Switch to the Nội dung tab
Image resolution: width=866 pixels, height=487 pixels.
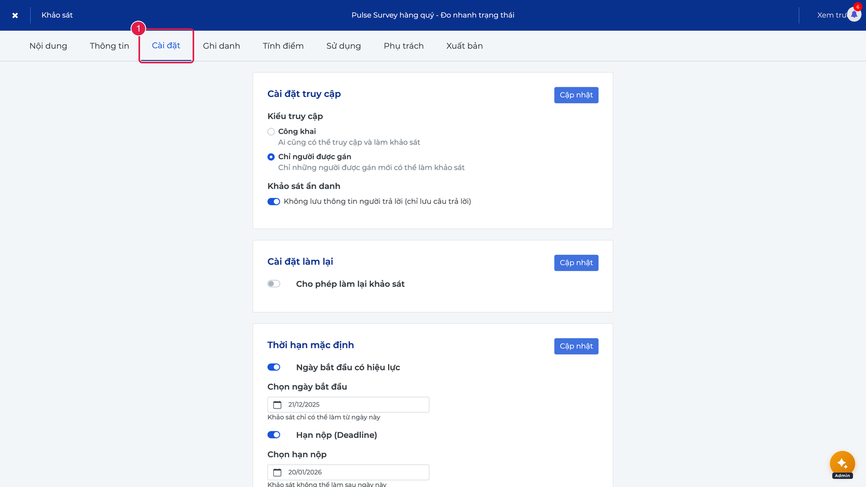pos(48,46)
